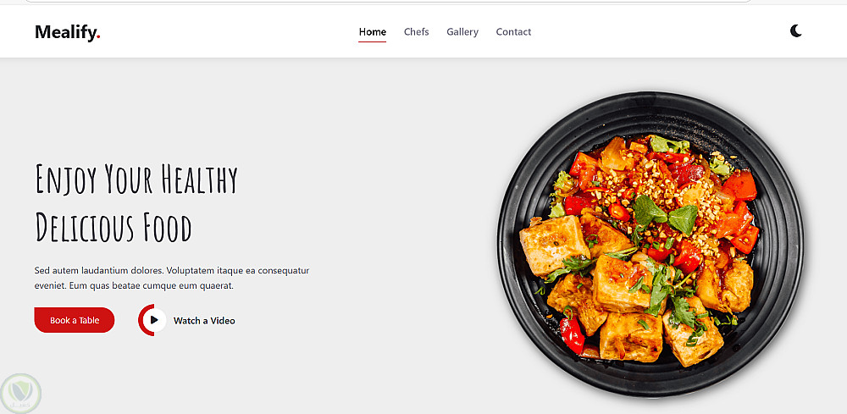Click the Sed autem laudantium paragraph text
This screenshot has width=847, height=414.
tap(172, 278)
